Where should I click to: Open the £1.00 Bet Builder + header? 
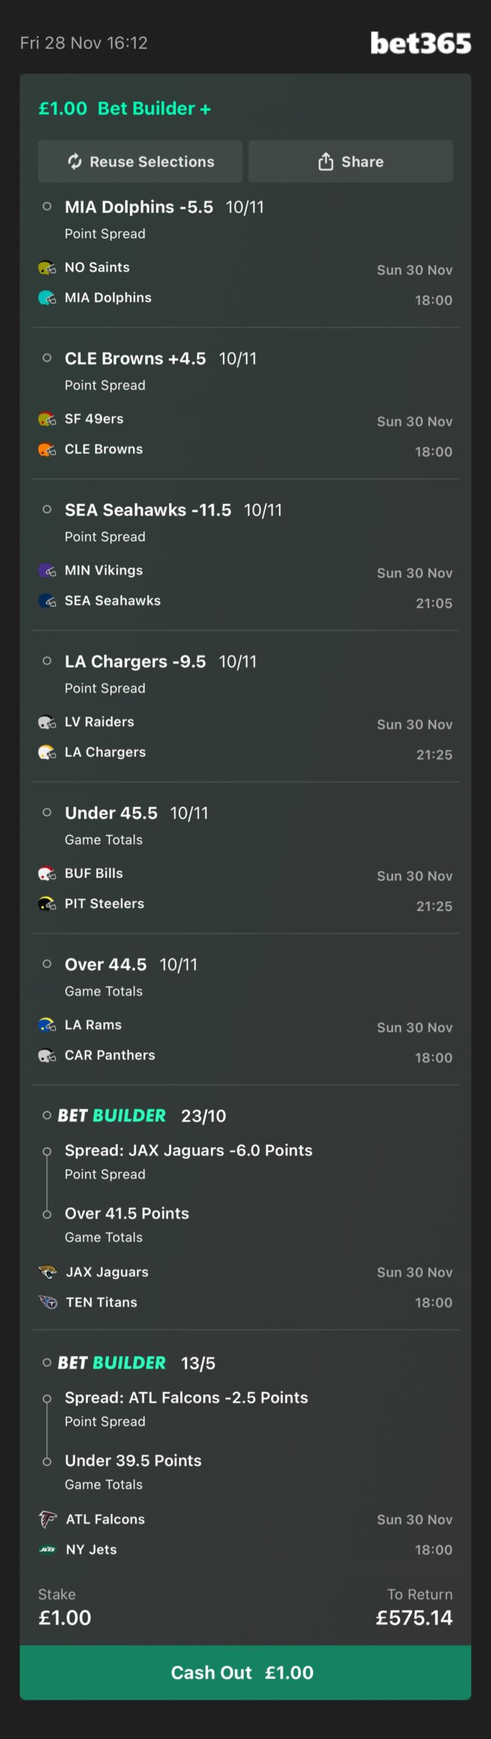pos(125,109)
